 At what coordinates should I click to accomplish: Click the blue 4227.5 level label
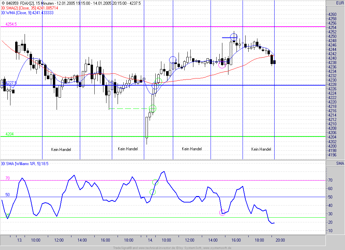(11, 83)
